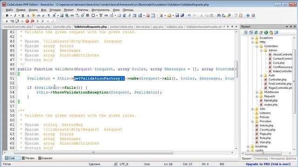This screenshot has height=167, width=298.
Task: Undo the last edit
Action: click(189, 15)
